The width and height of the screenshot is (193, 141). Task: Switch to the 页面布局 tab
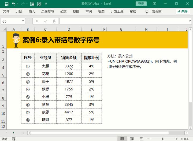47,11
